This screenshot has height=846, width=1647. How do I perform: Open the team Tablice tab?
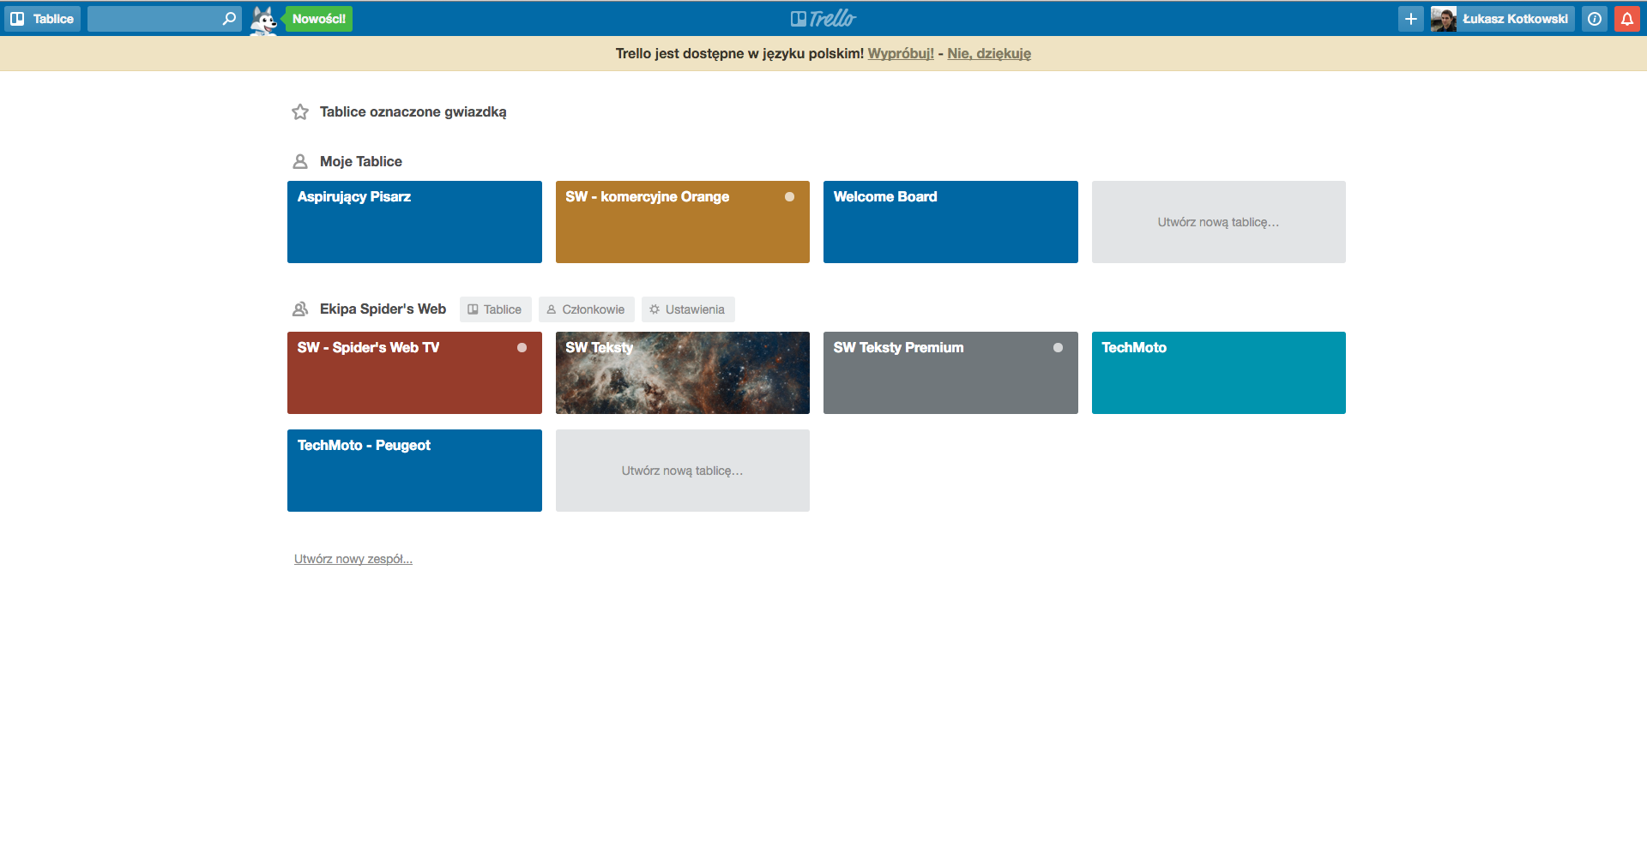click(496, 309)
